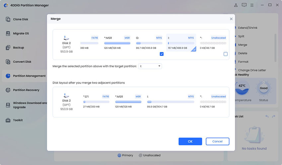Click the Clone Disk sidebar icon

pyautogui.click(x=8, y=19)
